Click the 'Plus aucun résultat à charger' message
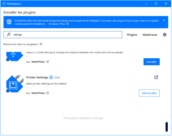 (x=84, y=118)
